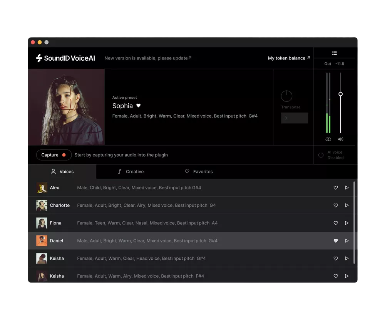Enable the disabled AI voice power toggle
The image size is (385, 320).
(x=321, y=155)
